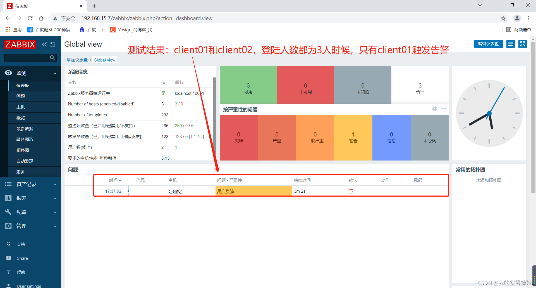Screen dimensions: 536x288
Task: Click 不 acknowledge link
Action: click(x=351, y=191)
